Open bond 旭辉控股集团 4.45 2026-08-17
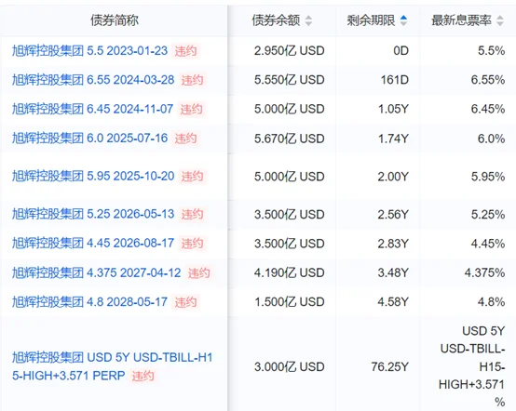Screen dimensions: 516x411 click(x=93, y=244)
